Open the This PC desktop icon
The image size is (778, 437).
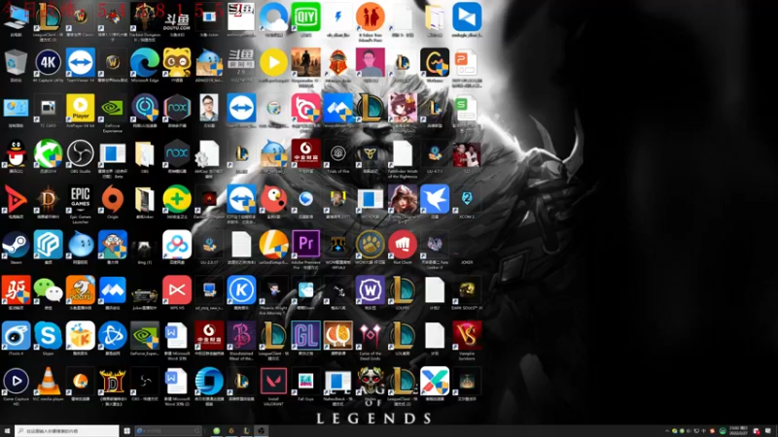click(16, 17)
